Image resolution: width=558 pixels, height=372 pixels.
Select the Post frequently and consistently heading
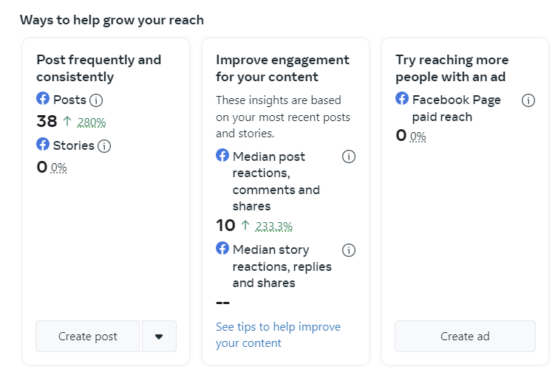[98, 68]
